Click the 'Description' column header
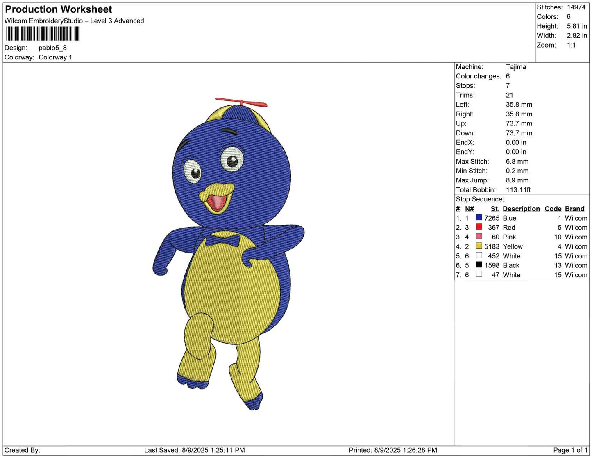592x456 pixels. pos(521,209)
